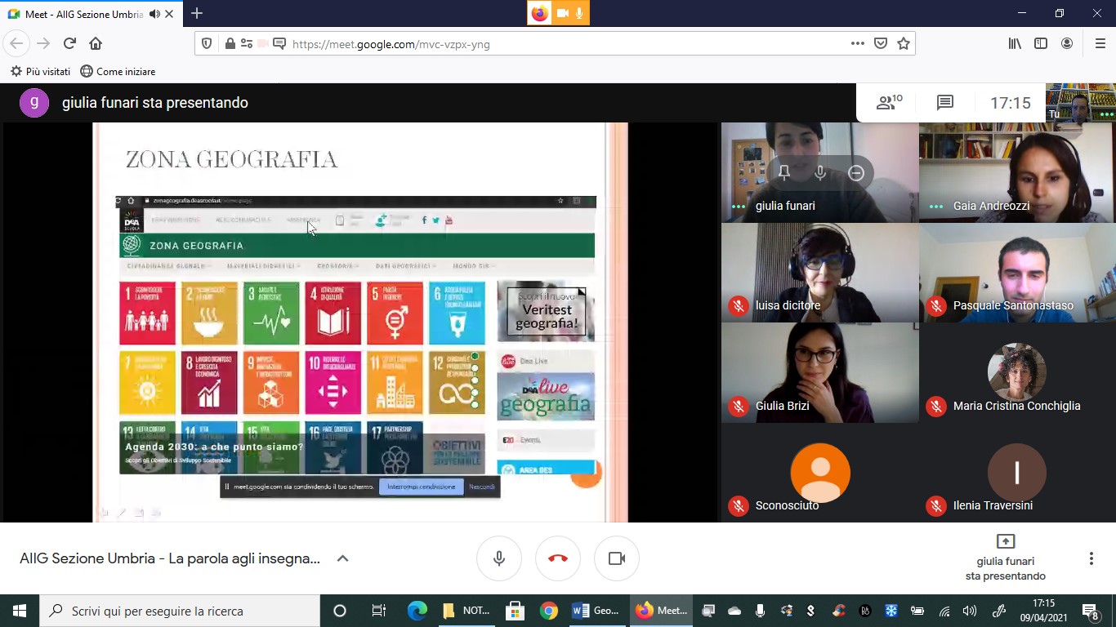Open Firefox account icon
Viewport: 1116px width, 627px height.
pyautogui.click(x=1067, y=44)
